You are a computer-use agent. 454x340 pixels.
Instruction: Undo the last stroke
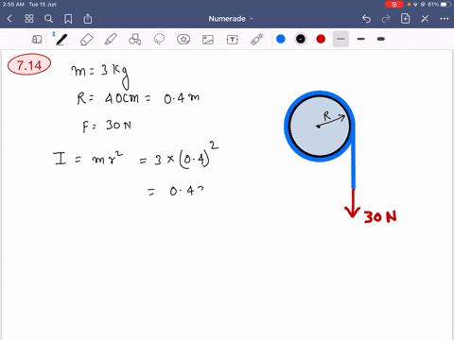click(x=366, y=19)
